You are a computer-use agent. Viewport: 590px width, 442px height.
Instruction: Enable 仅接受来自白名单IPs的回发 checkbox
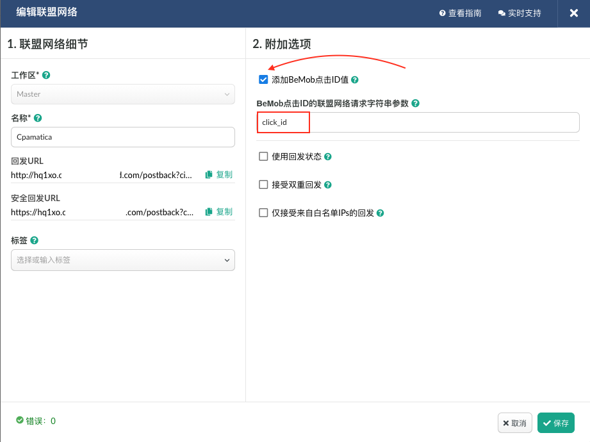[x=263, y=213]
